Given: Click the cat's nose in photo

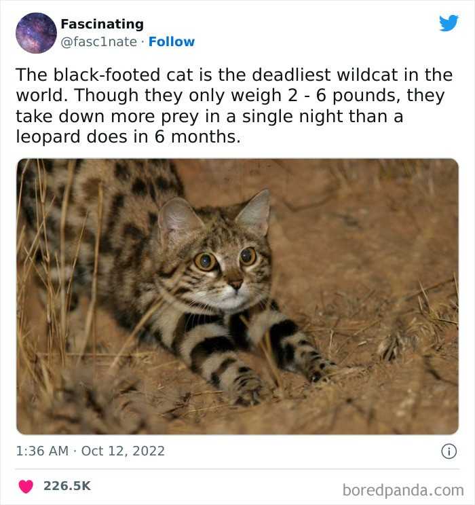Looking at the screenshot, I should tap(235, 284).
